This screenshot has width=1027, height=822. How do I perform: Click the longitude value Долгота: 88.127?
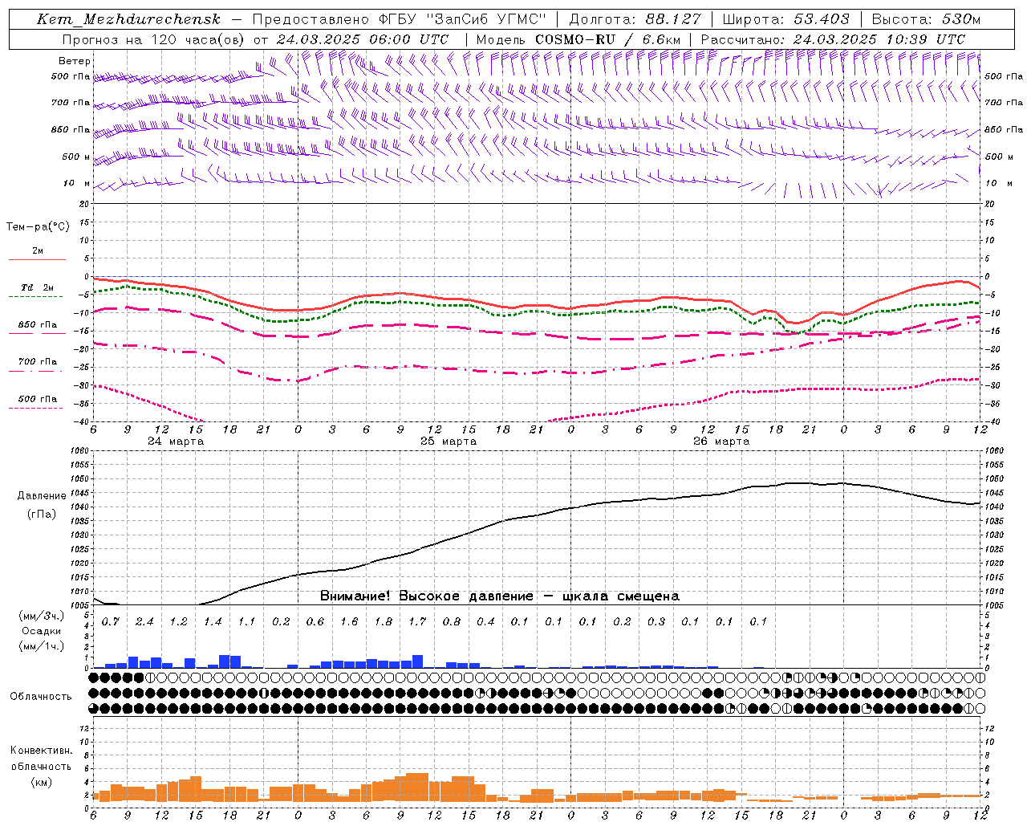(635, 19)
